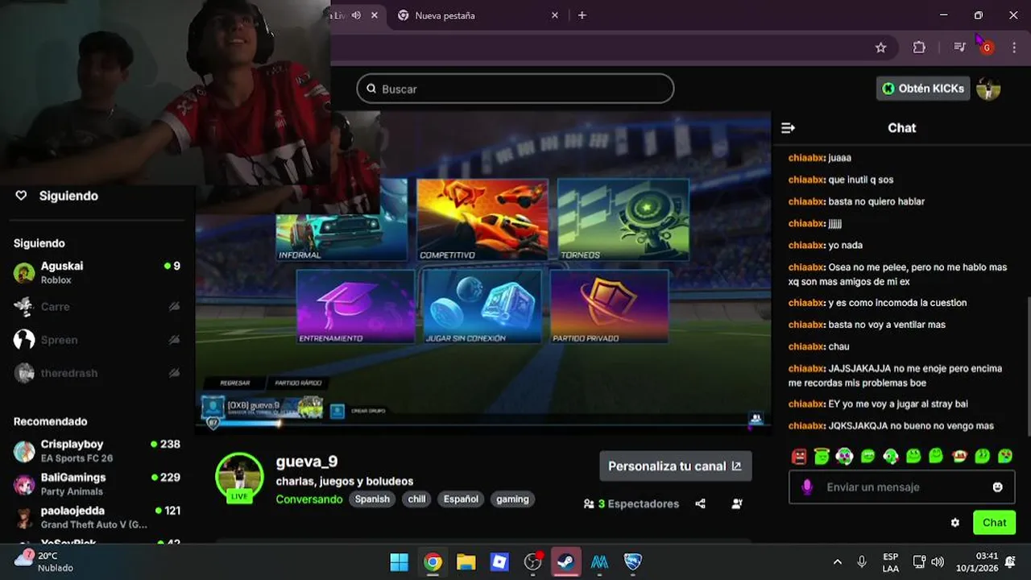Open Siguiendo heart item in sidebar
The image size is (1031, 580).
tap(56, 196)
